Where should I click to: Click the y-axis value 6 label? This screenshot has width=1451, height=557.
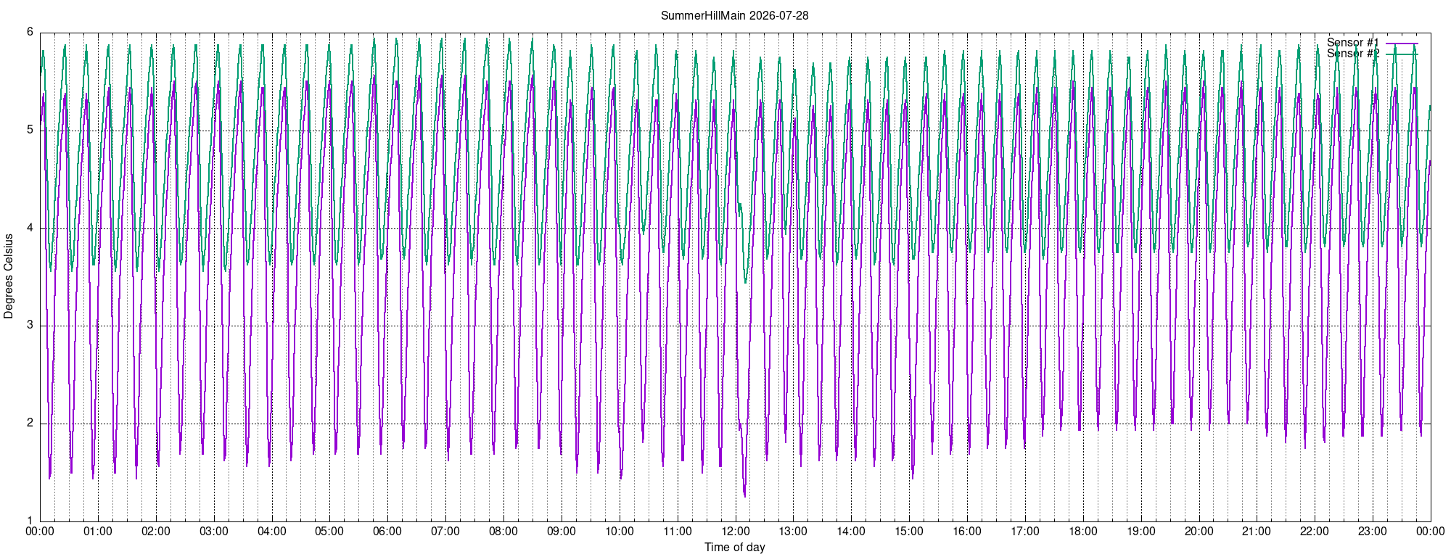tap(30, 32)
